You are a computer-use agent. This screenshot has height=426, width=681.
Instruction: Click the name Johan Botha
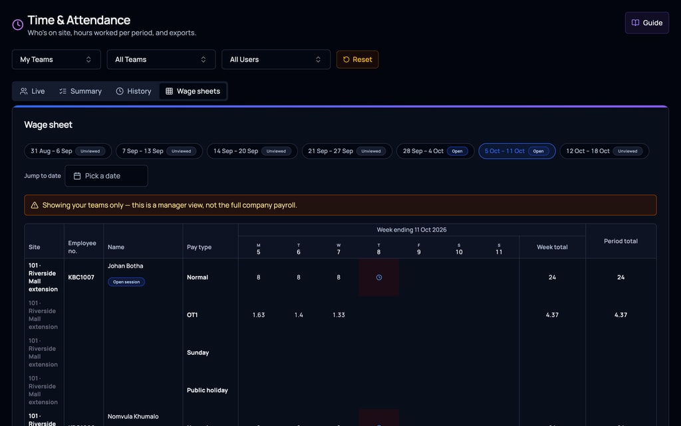[126, 266]
